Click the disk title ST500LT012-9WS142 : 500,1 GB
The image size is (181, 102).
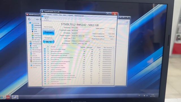coord(80,25)
